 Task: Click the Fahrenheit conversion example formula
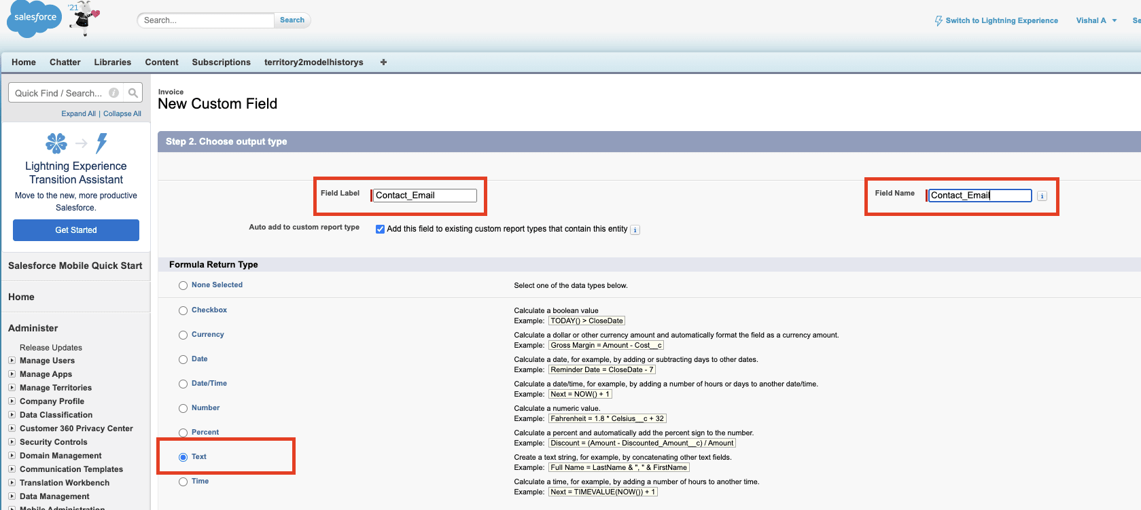click(x=608, y=419)
